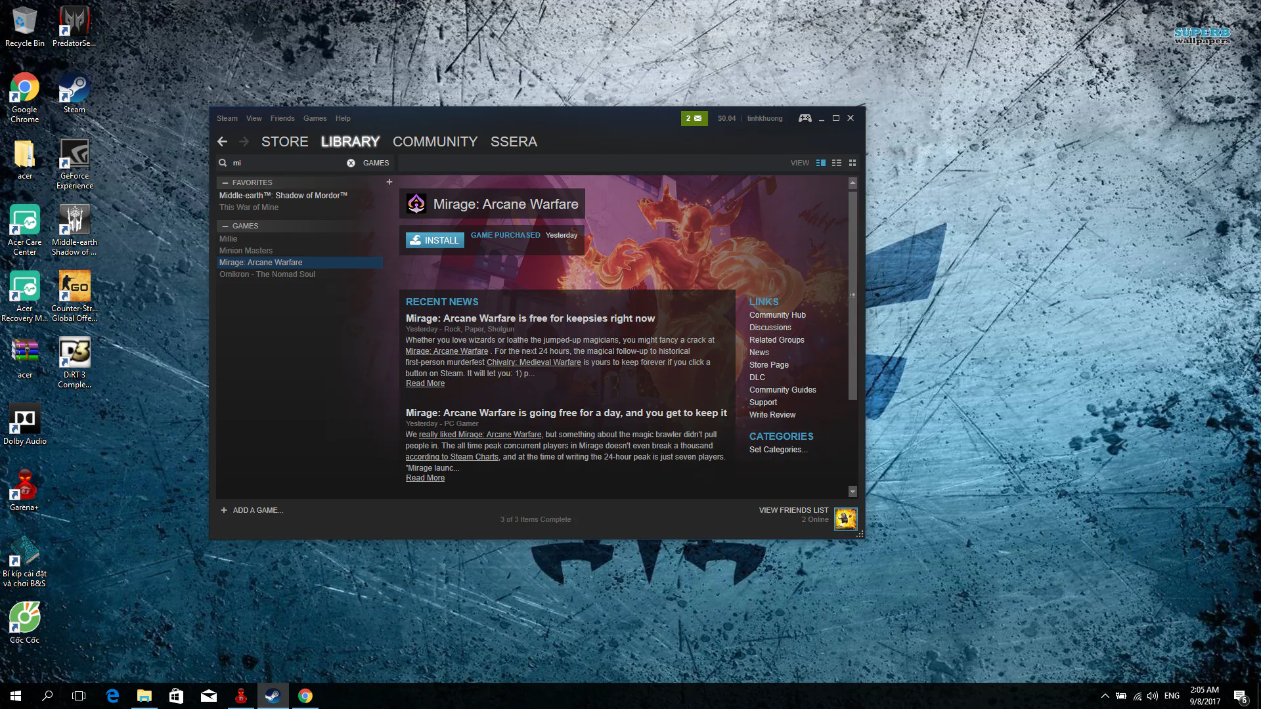Open Windows Store from the taskbar
Image resolution: width=1261 pixels, height=709 pixels.
point(176,696)
